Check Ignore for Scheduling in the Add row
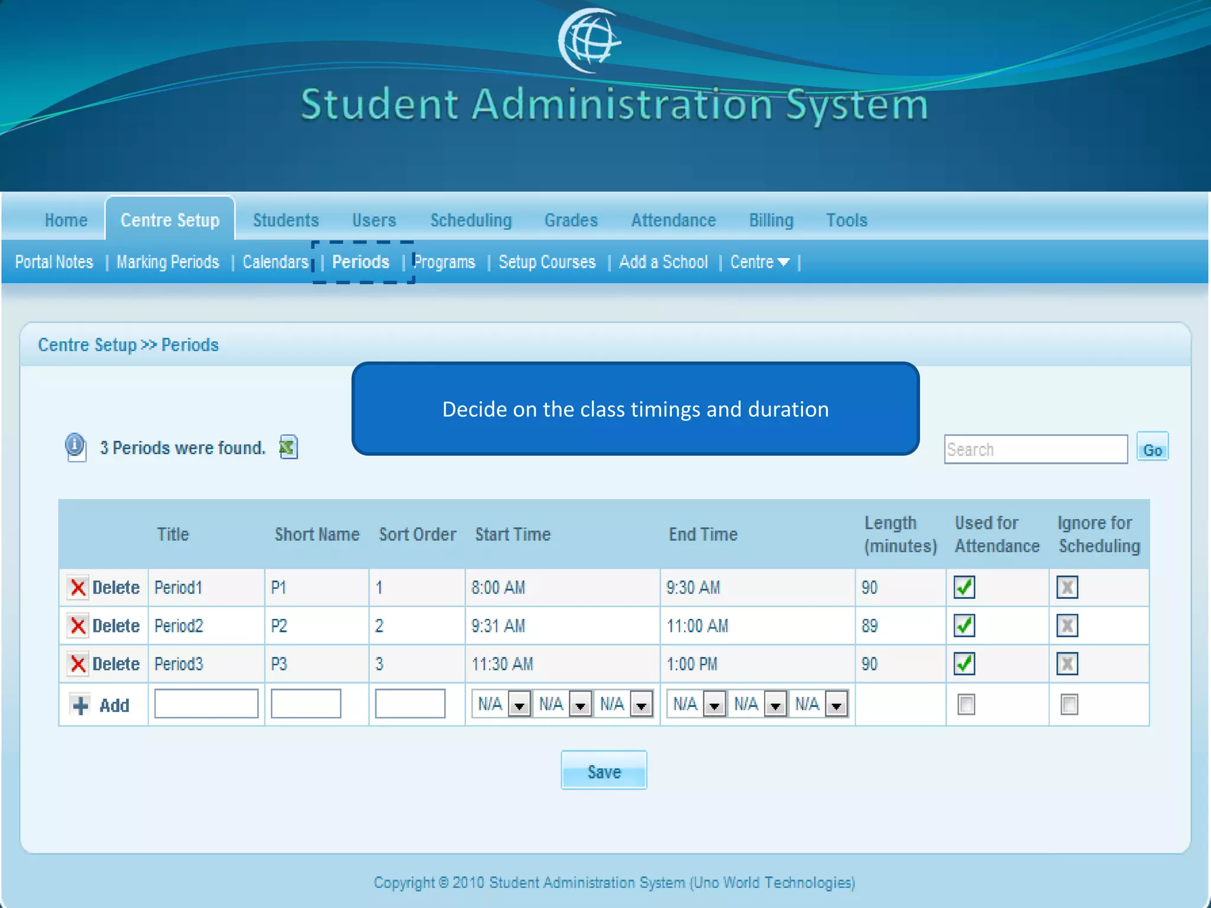The image size is (1211, 908). click(1069, 704)
